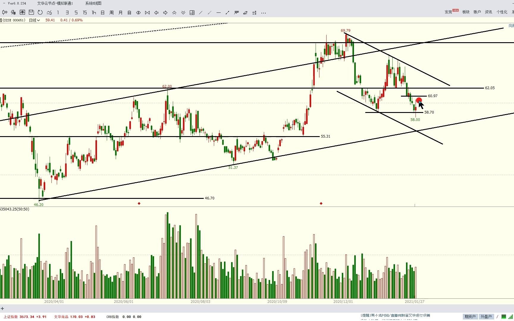Viewport: 514px width, 321px height.
Task: Click the expand horizontal candles icon
Action: (138, 12)
